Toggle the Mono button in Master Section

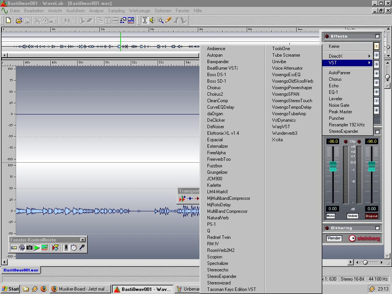330,216
